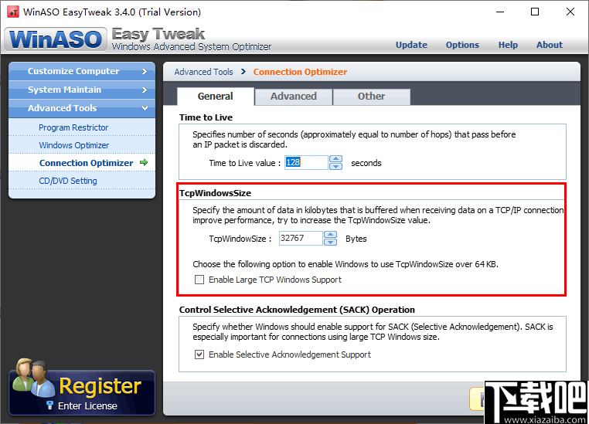Click the Control Selective Acknowledgement (SACK) Operation heading
The height and width of the screenshot is (424, 589).
(x=297, y=310)
